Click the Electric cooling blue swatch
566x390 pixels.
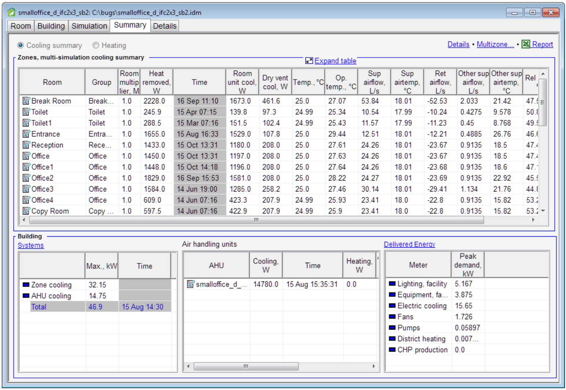point(392,306)
